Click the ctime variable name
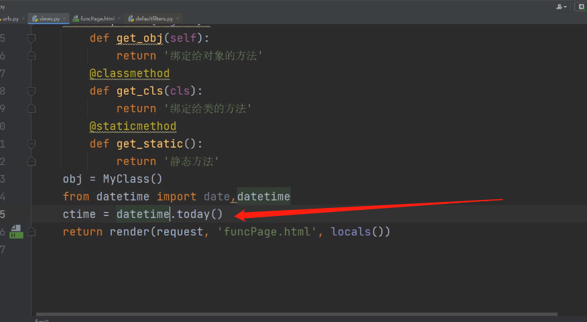587x322 pixels. [79, 215]
